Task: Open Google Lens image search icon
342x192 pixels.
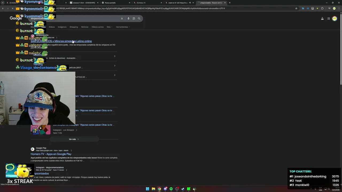Action: click(x=134, y=18)
